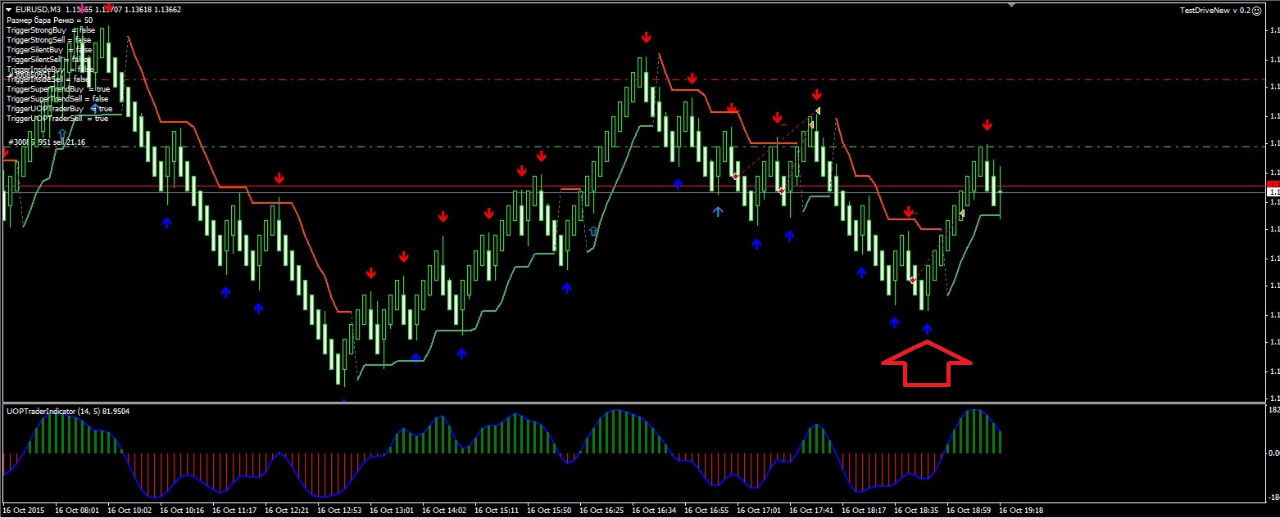Click the TestDriveNew v 0.2 advisor label
Image resolution: width=1280 pixels, height=518 pixels.
coord(1214,10)
